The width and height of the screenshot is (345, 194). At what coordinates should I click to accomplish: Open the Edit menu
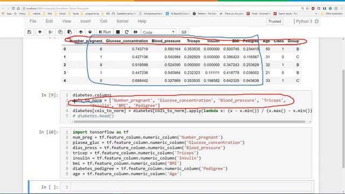tap(49, 22)
